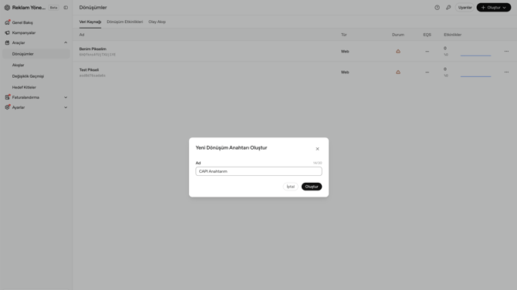Click the Uyarılar button
This screenshot has width=517, height=290.
465,8
